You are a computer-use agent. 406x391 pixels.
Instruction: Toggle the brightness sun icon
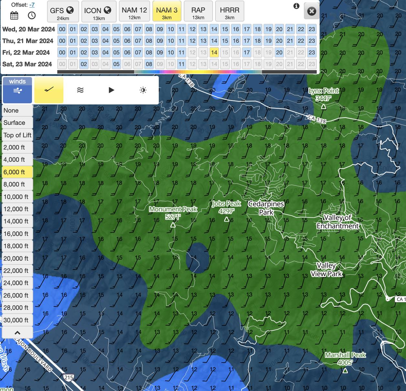click(x=143, y=90)
